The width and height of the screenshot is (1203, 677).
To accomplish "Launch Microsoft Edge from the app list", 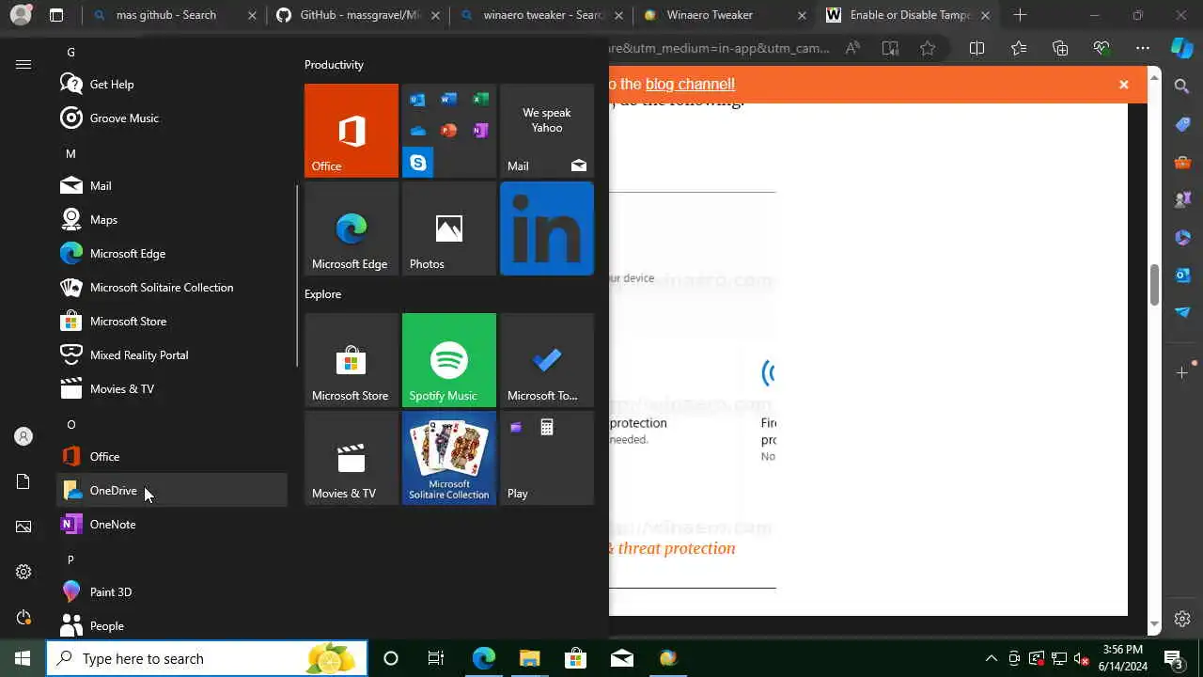I will pos(172,253).
